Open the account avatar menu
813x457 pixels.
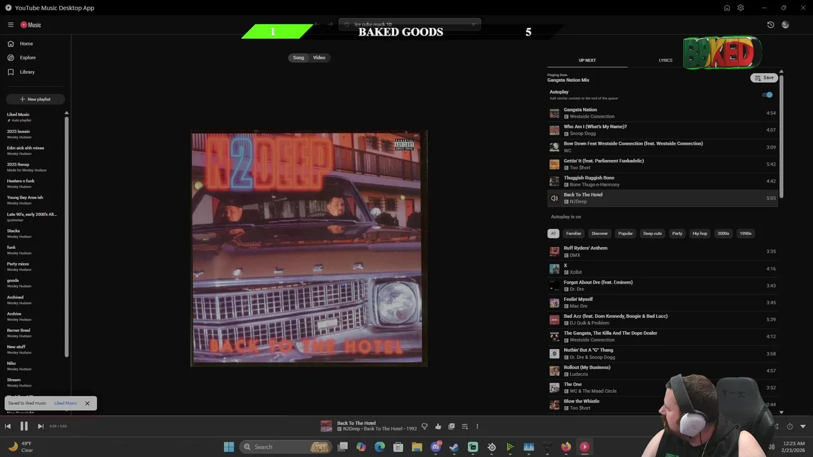[785, 25]
